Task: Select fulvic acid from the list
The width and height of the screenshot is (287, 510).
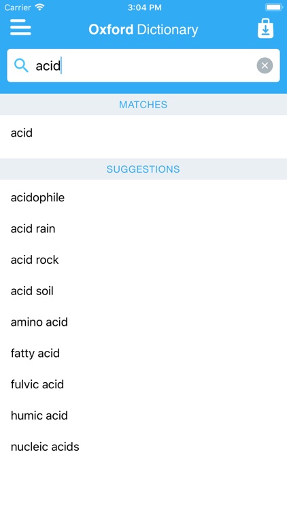Action: [x=143, y=384]
